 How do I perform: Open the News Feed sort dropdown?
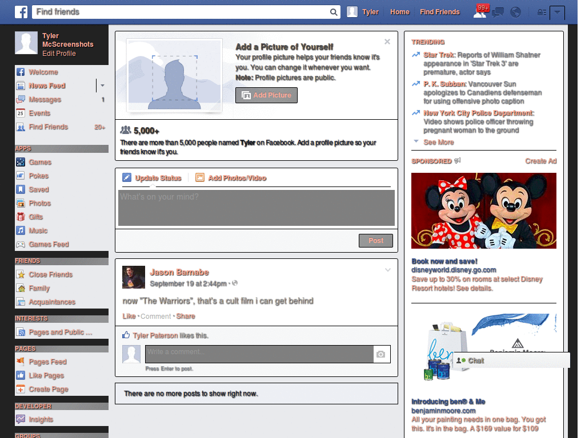[102, 86]
